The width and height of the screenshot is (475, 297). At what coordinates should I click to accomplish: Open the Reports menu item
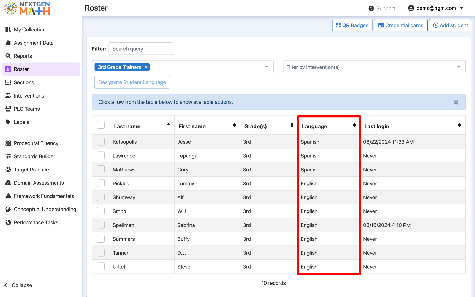41,56
